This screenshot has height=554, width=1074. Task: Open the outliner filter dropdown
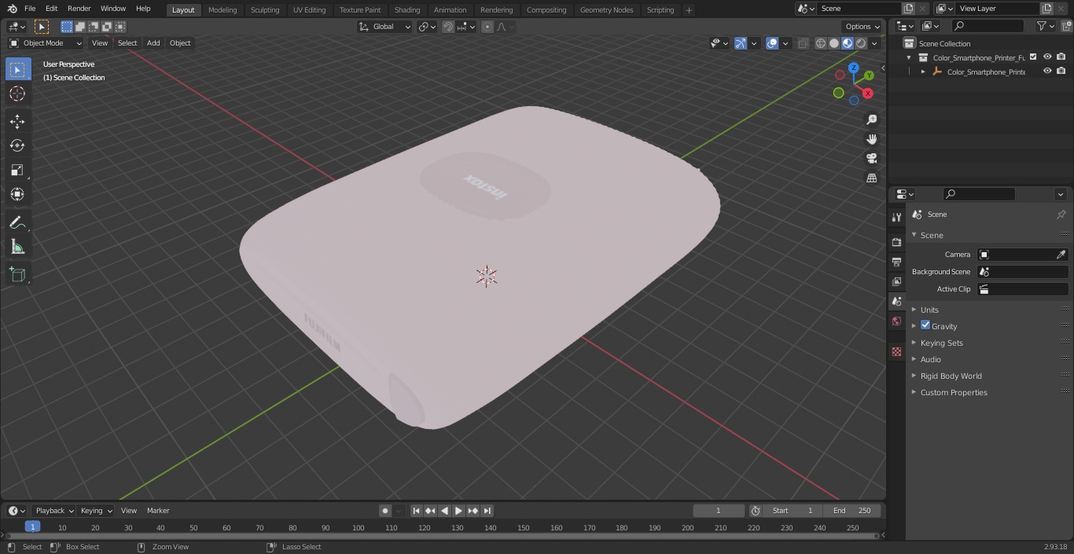pos(1045,26)
